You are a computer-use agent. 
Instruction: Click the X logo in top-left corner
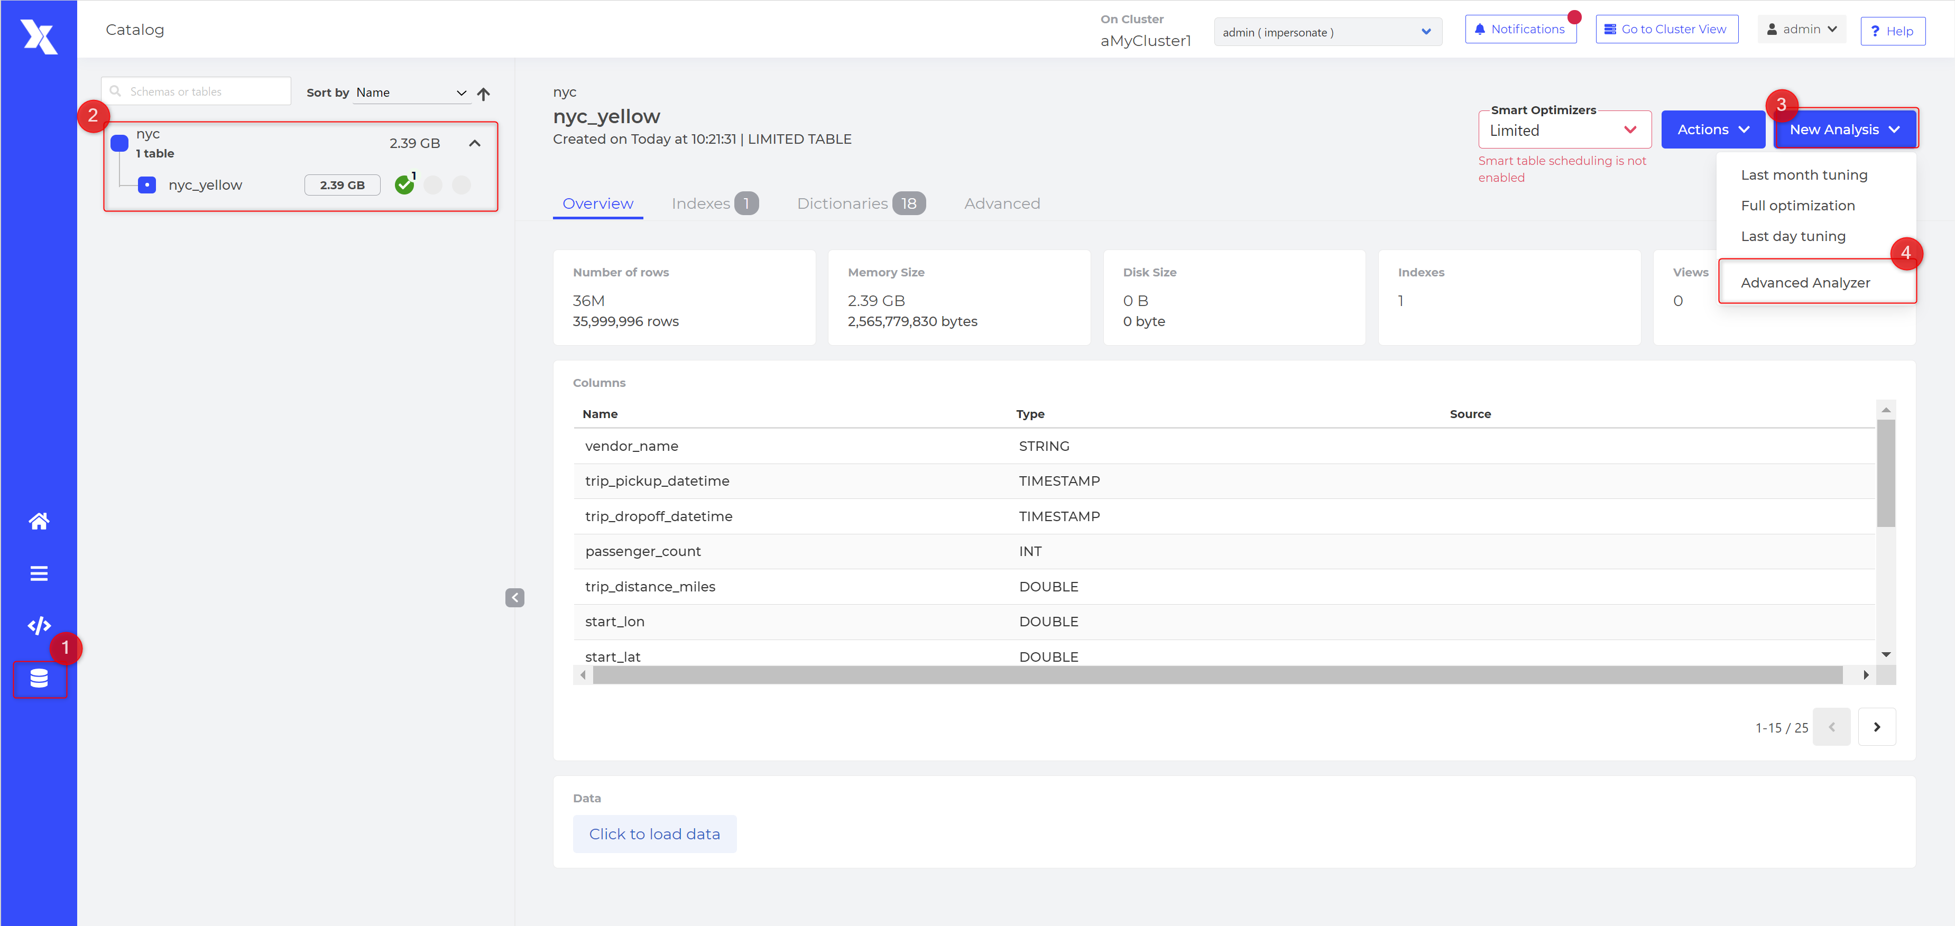[x=39, y=36]
